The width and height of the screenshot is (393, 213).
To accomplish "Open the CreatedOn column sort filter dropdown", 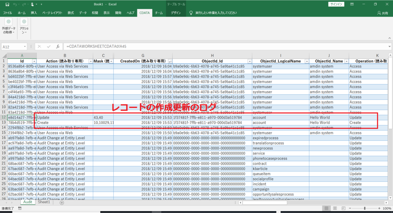I will coord(170,61).
